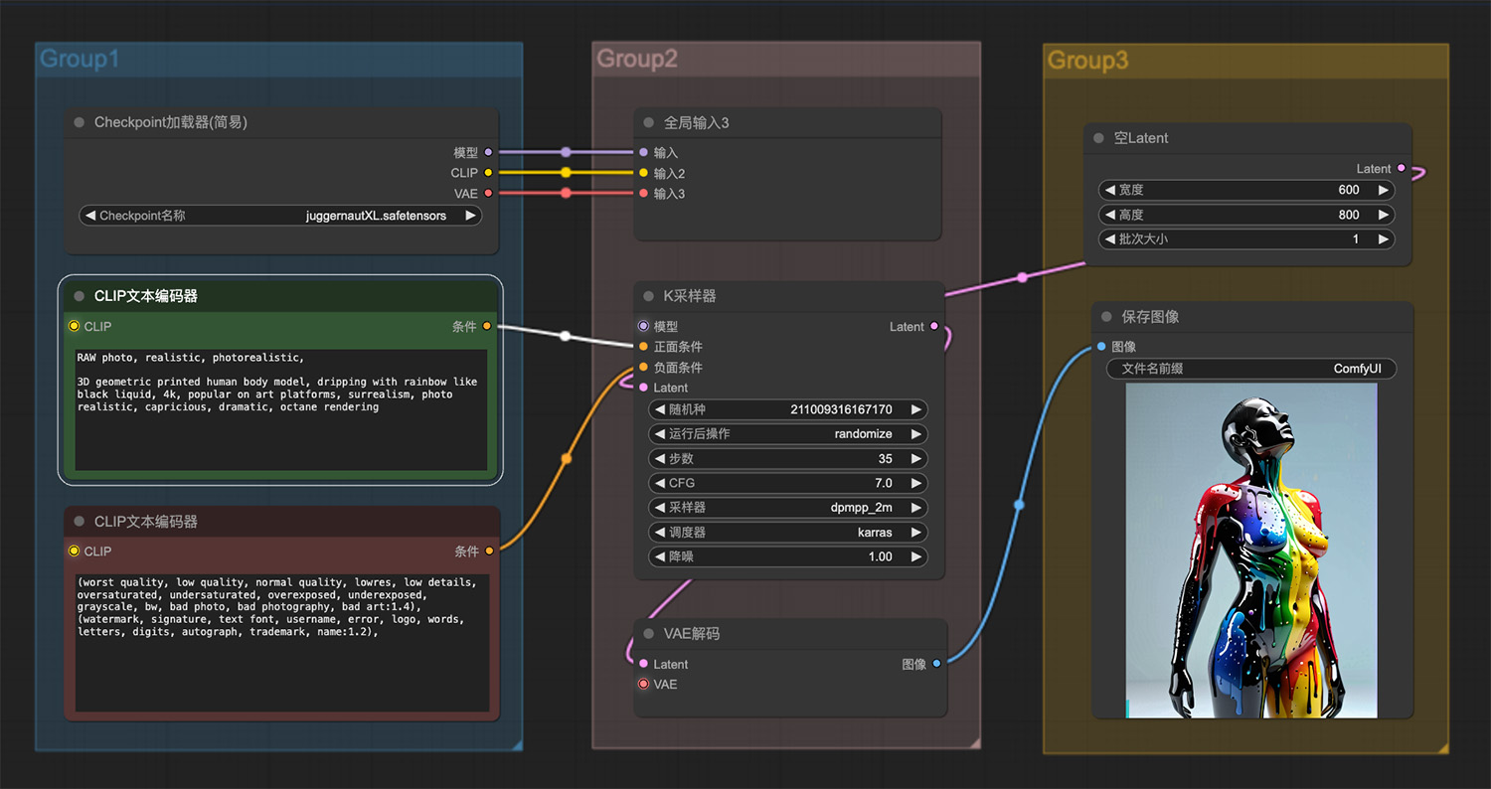This screenshot has height=789, width=1491.
Task: Click the midpoint dot on the yellow CLIP link
Action: pos(566,173)
